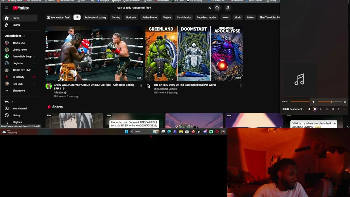Skip to the previous track in media player

309,109
